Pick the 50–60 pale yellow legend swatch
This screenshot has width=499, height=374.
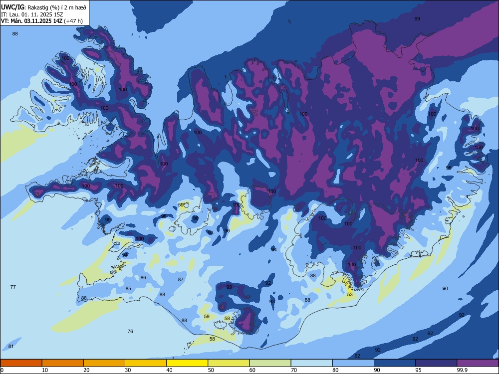click(229, 363)
